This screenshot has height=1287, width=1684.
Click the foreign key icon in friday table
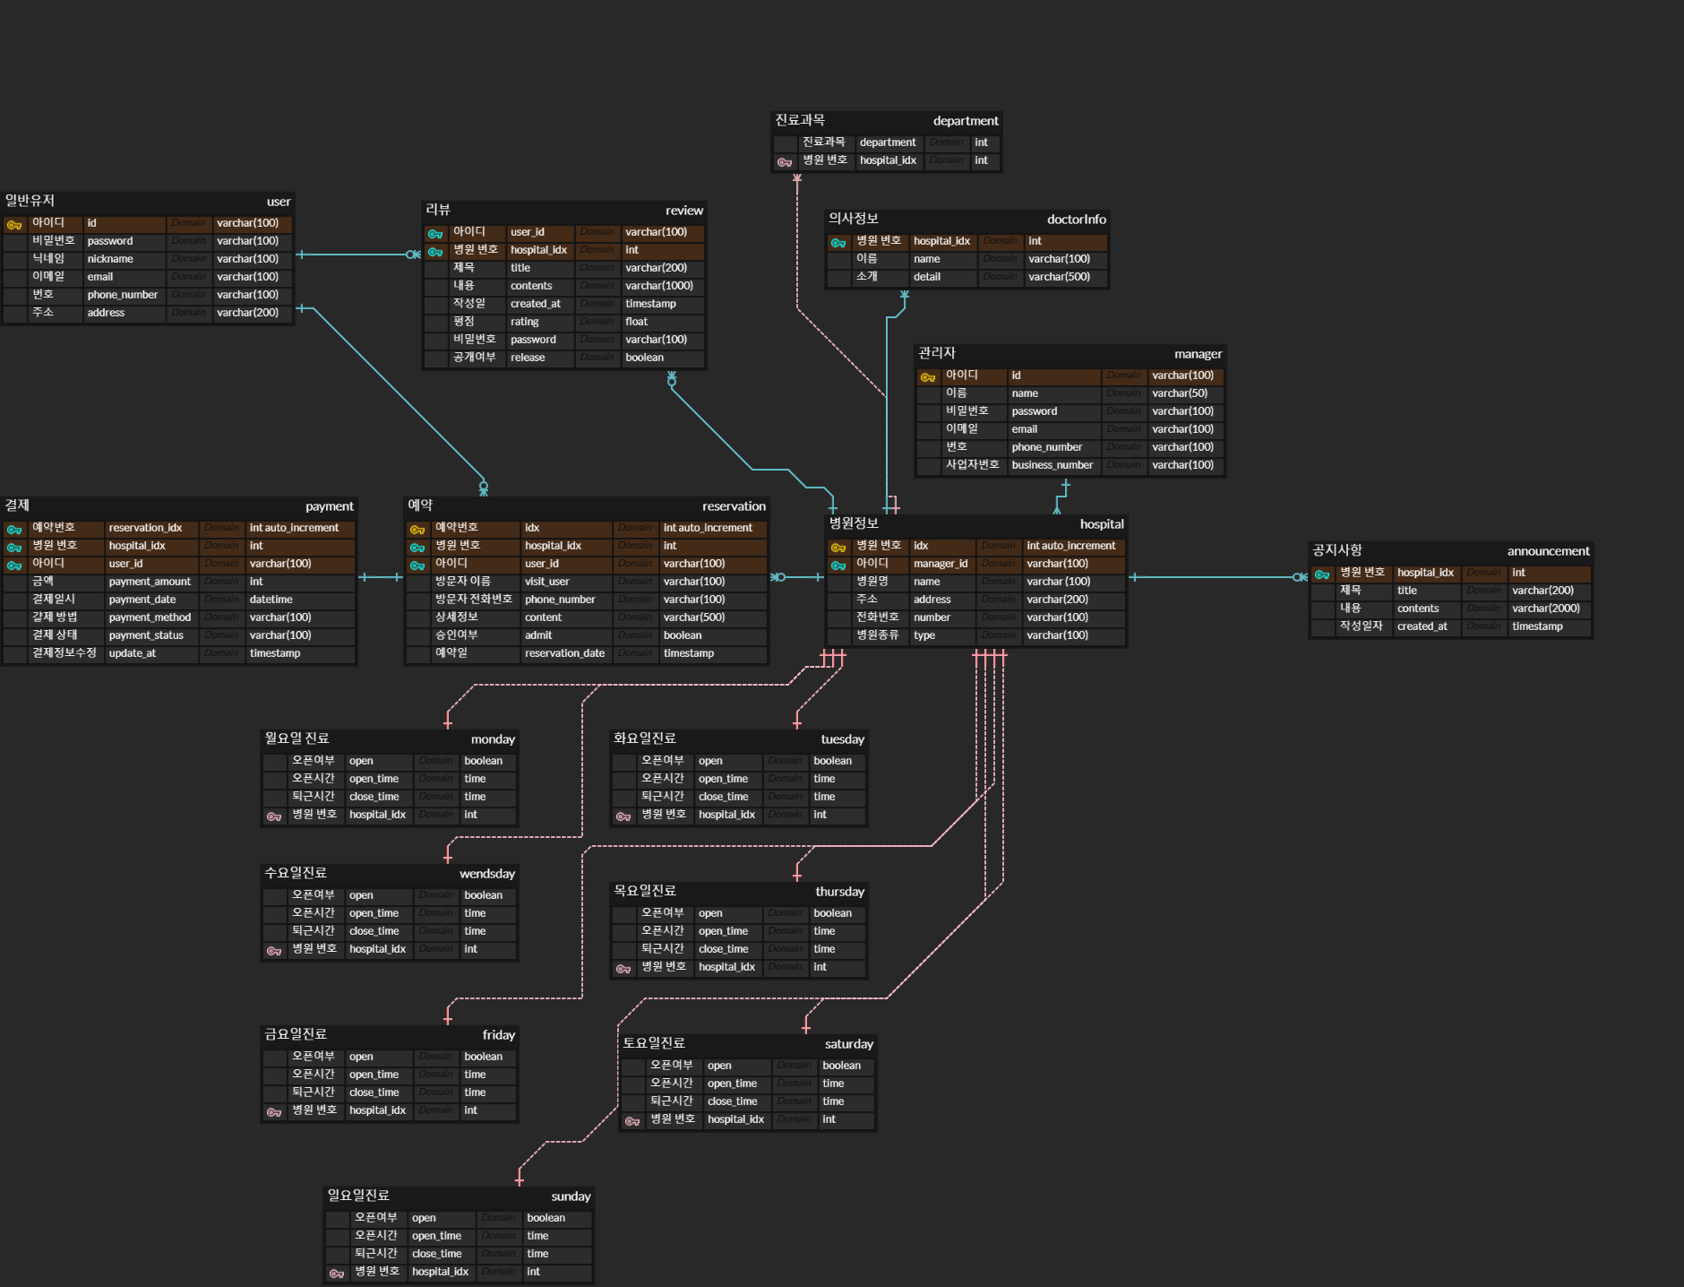274,1111
